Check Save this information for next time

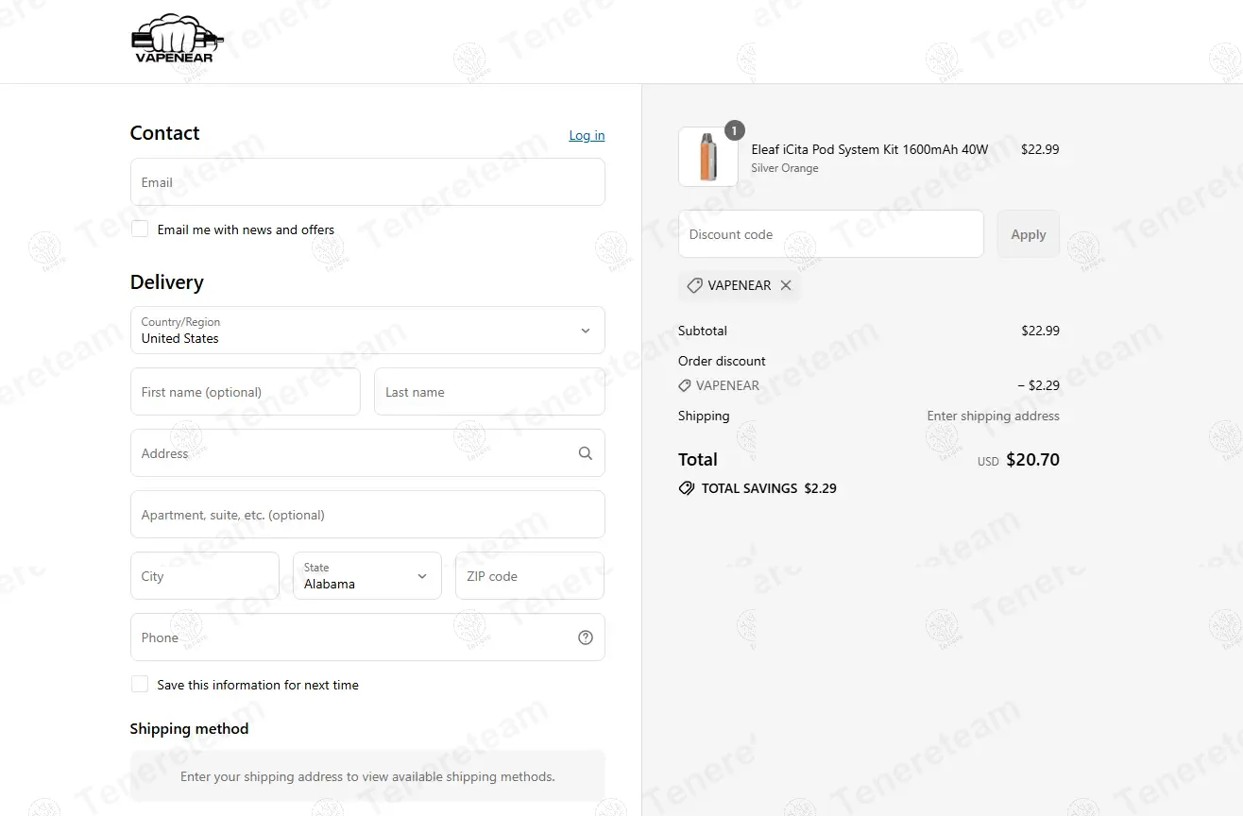(x=140, y=684)
